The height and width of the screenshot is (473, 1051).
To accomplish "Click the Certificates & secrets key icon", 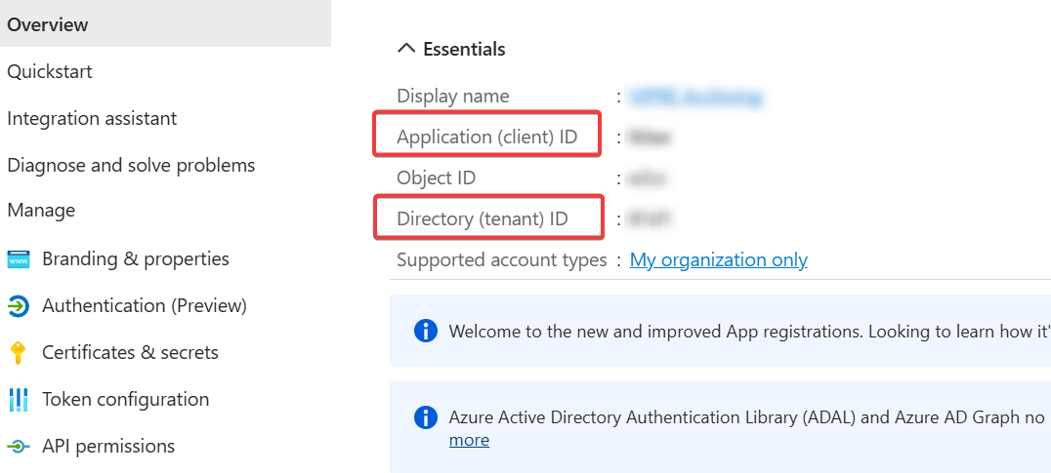I will pyautogui.click(x=19, y=353).
